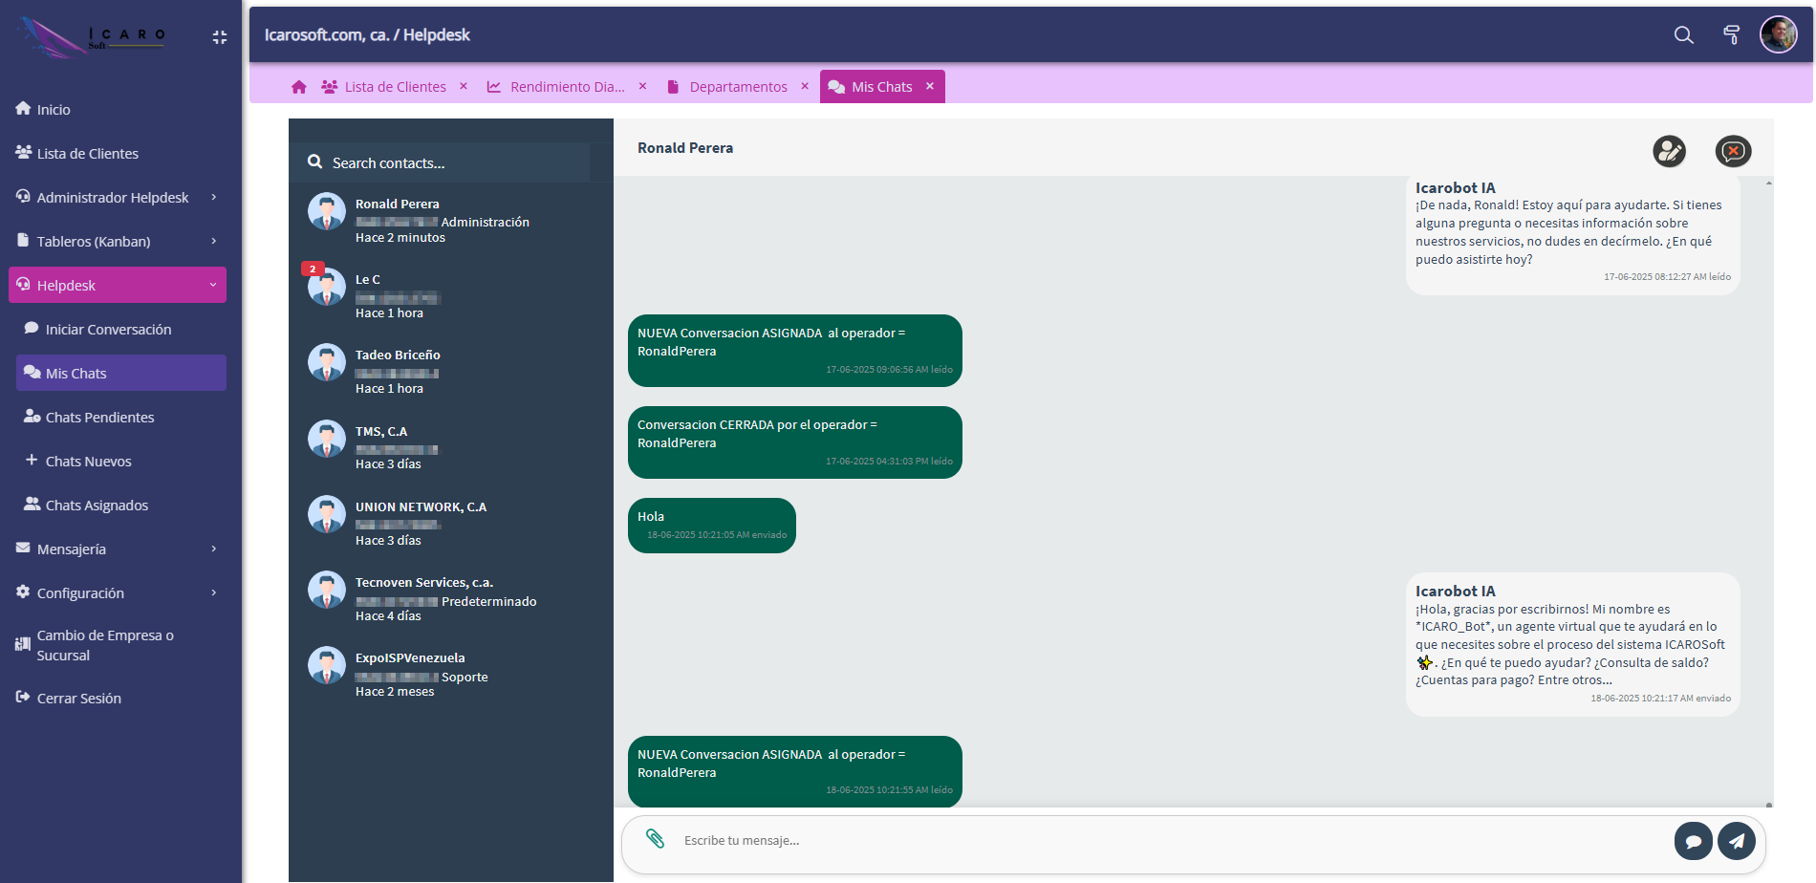
Task: Click the Configuración gear icon
Action: [x=24, y=592]
